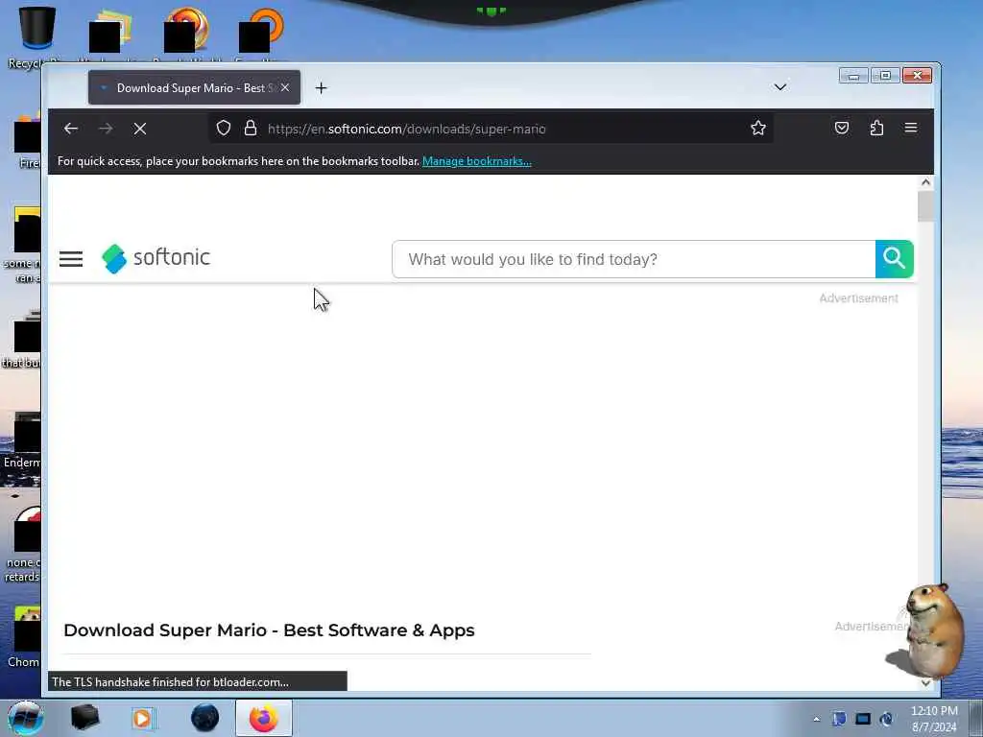
Task: Stop loading the page with the X button
Action: (x=140, y=129)
